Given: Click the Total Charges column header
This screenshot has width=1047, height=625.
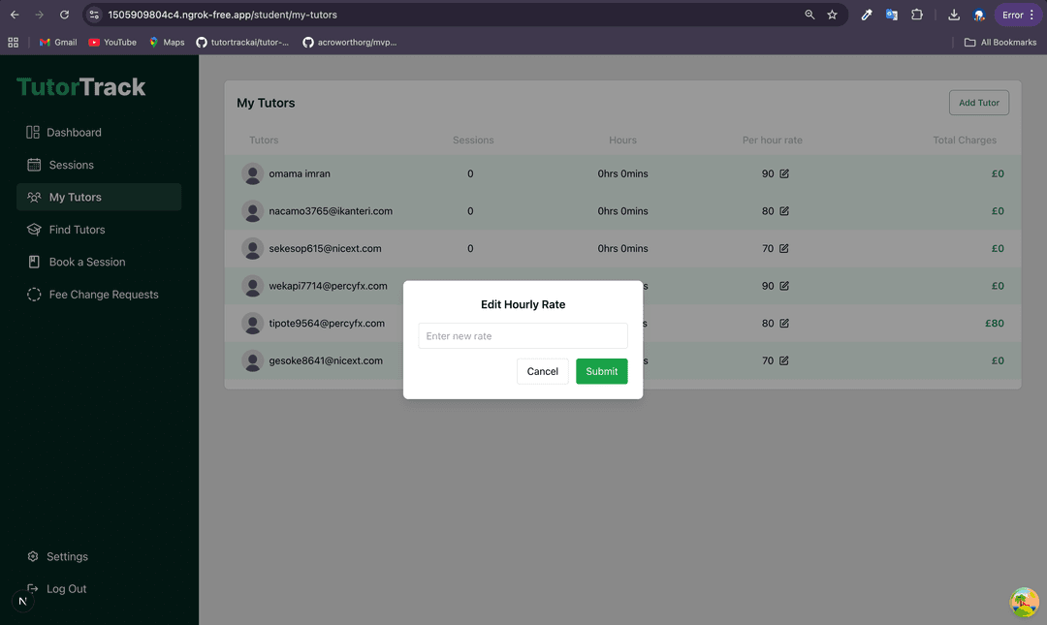Looking at the screenshot, I should pos(965,141).
